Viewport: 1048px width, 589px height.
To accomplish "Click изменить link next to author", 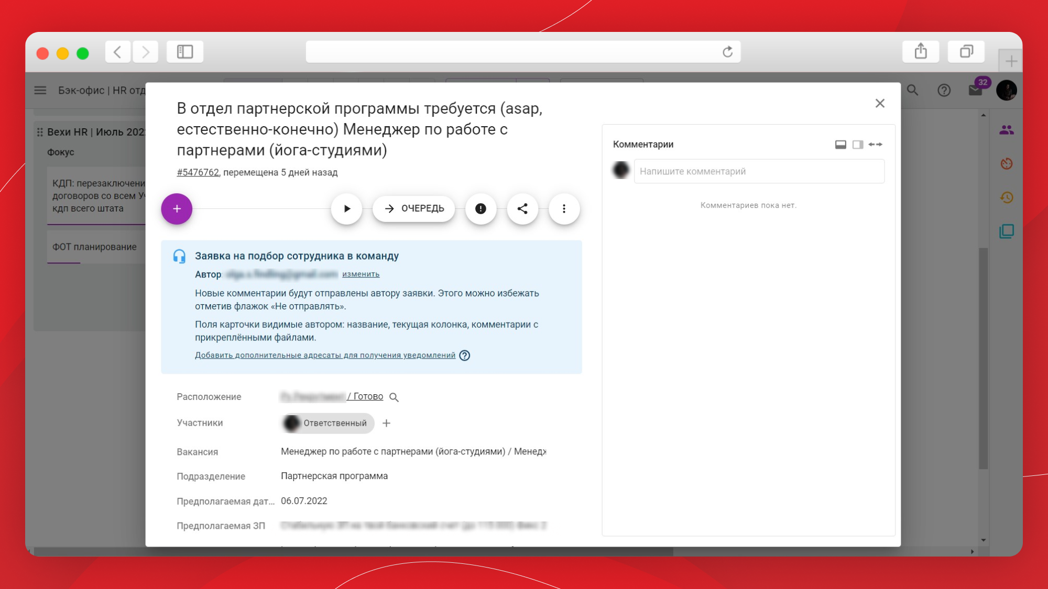I will [361, 274].
